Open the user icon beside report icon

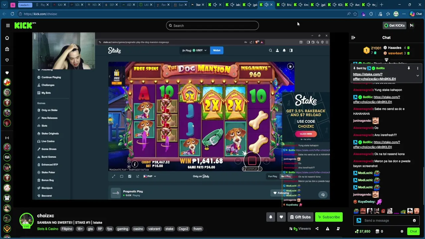point(338,229)
